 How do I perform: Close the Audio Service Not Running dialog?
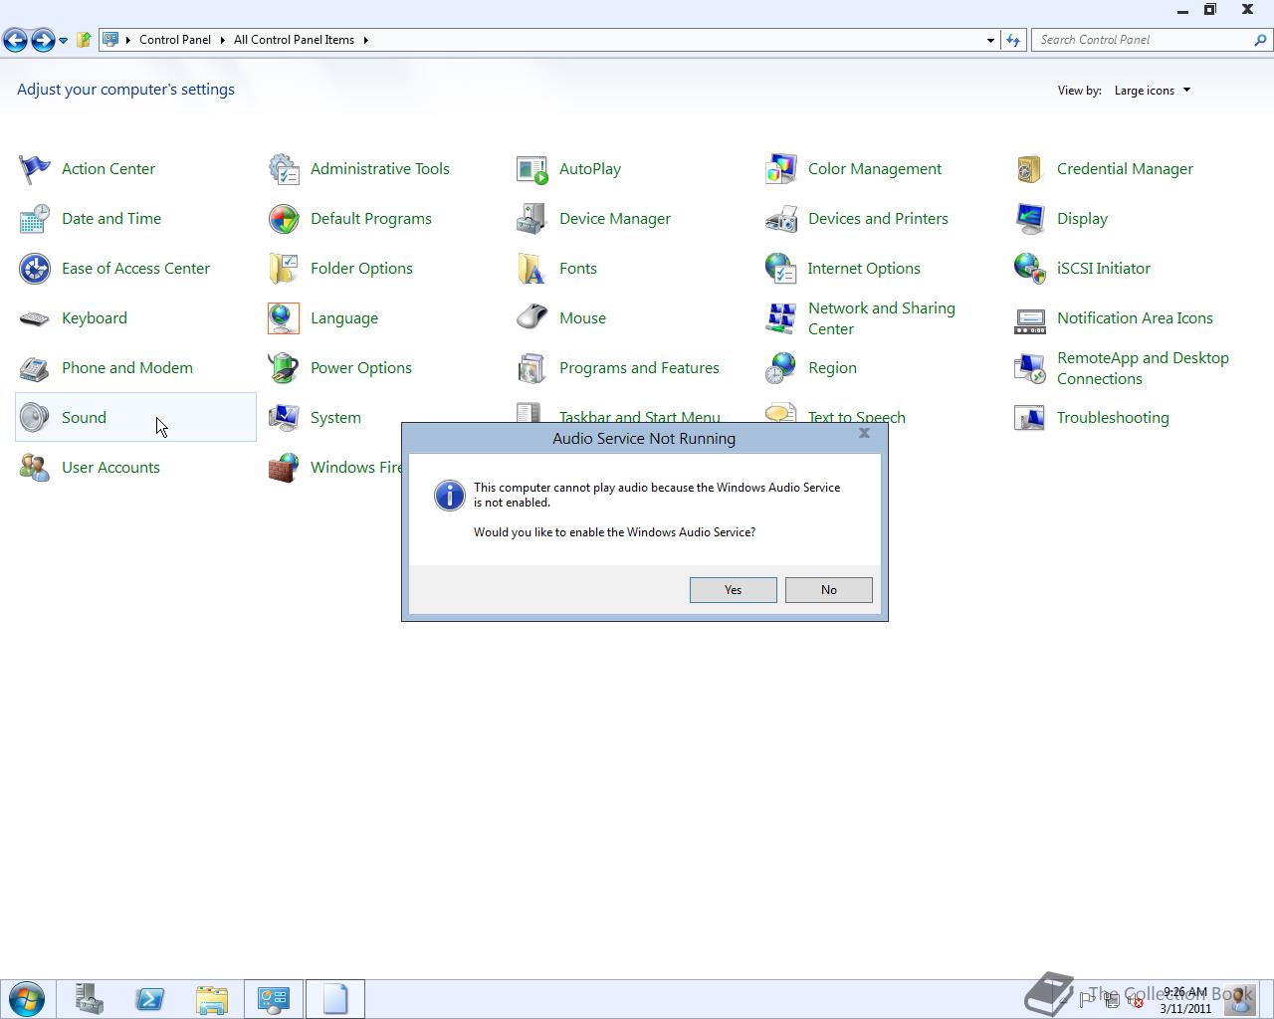[864, 433]
